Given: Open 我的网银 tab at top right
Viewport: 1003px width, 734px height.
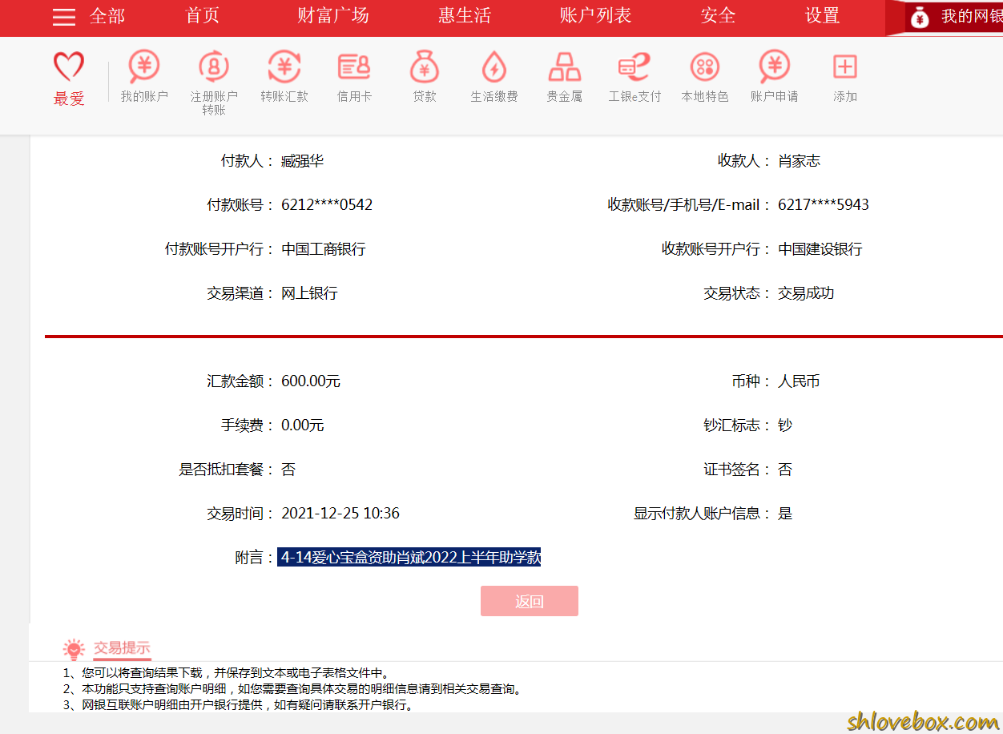Looking at the screenshot, I should (x=971, y=17).
